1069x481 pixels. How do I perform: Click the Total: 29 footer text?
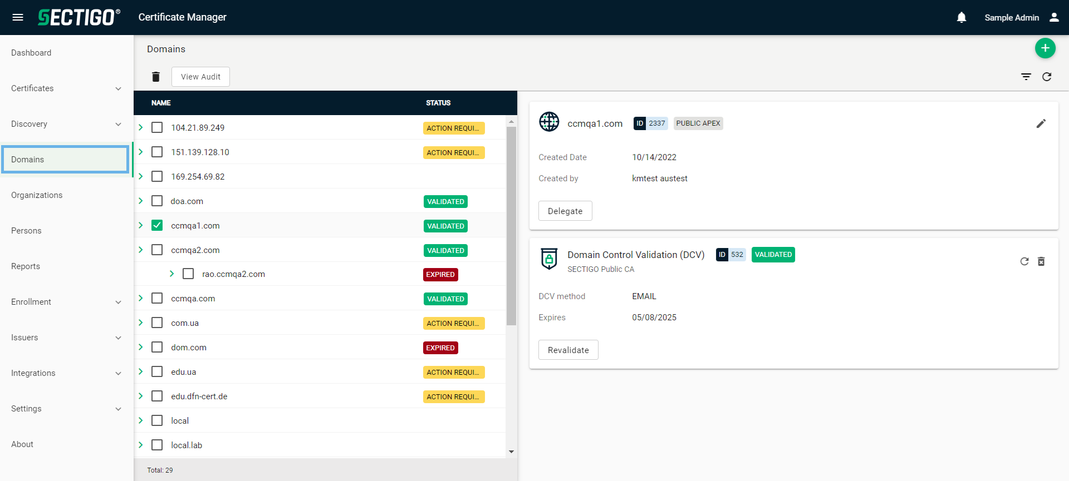point(160,470)
